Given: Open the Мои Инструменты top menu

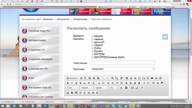Looking at the screenshot, I should [161, 11].
